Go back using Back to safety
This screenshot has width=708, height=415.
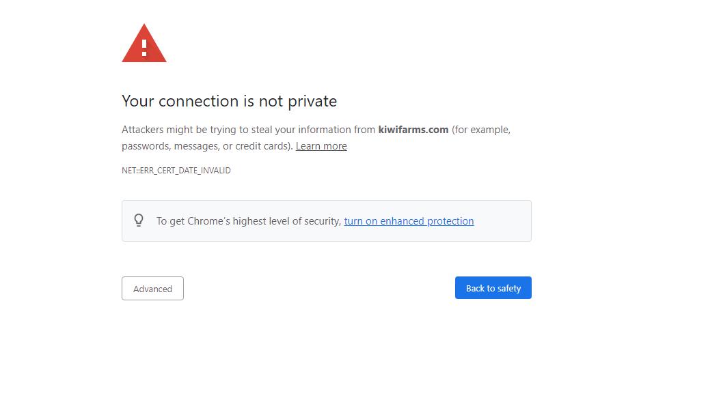[493, 288]
